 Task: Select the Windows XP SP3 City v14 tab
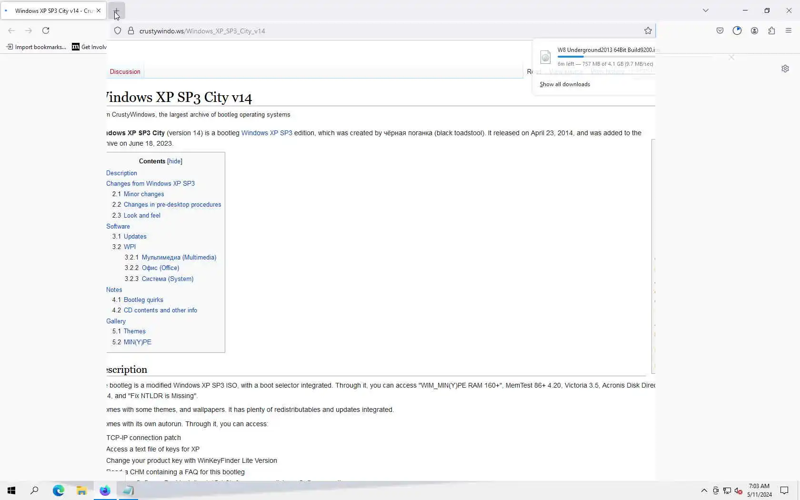(x=54, y=10)
